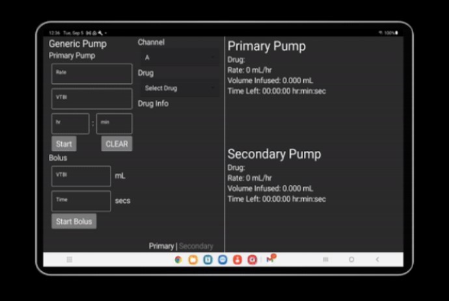Select the hr time input field

coord(70,124)
